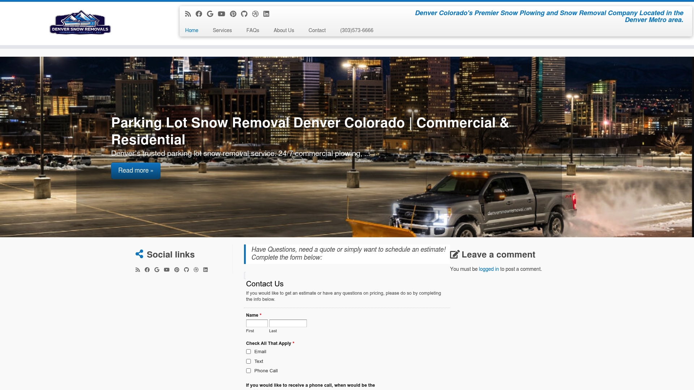Check the Phone Call checkbox

[249, 371]
